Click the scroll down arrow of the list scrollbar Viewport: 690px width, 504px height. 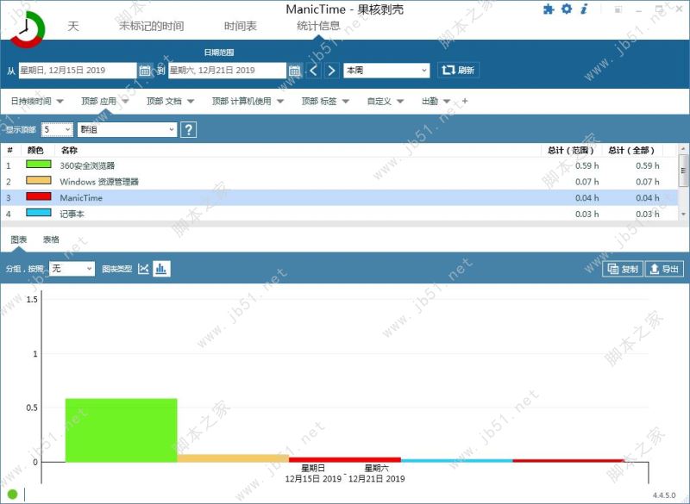(683, 214)
